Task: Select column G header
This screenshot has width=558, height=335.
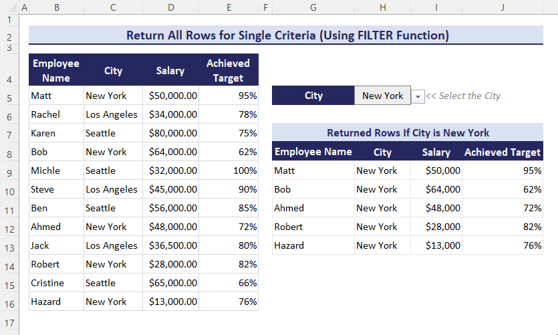Action: [x=313, y=8]
